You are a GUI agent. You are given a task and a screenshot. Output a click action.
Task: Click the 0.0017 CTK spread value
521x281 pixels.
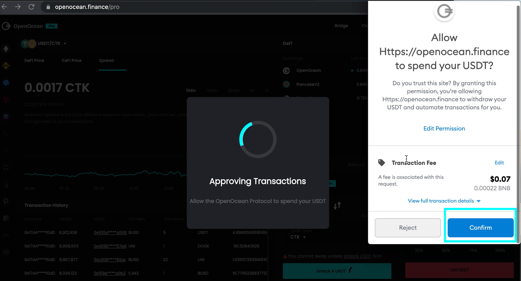pyautogui.click(x=57, y=88)
